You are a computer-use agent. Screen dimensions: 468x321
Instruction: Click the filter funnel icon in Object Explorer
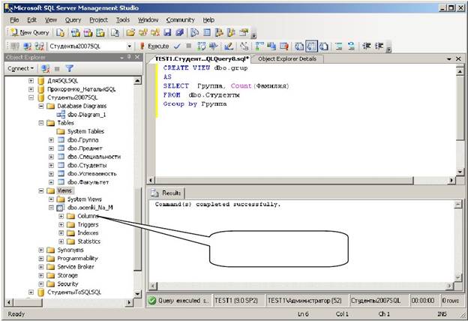(x=69, y=68)
